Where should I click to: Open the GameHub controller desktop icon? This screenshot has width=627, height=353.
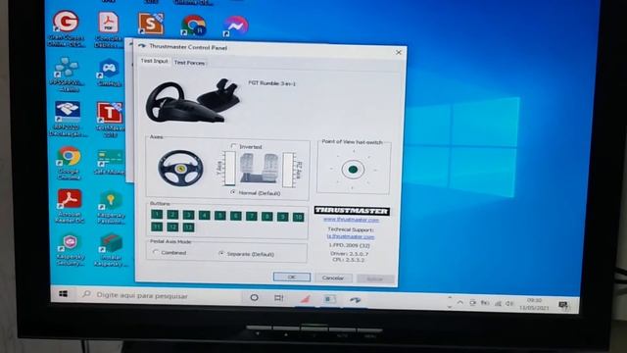coord(109,73)
